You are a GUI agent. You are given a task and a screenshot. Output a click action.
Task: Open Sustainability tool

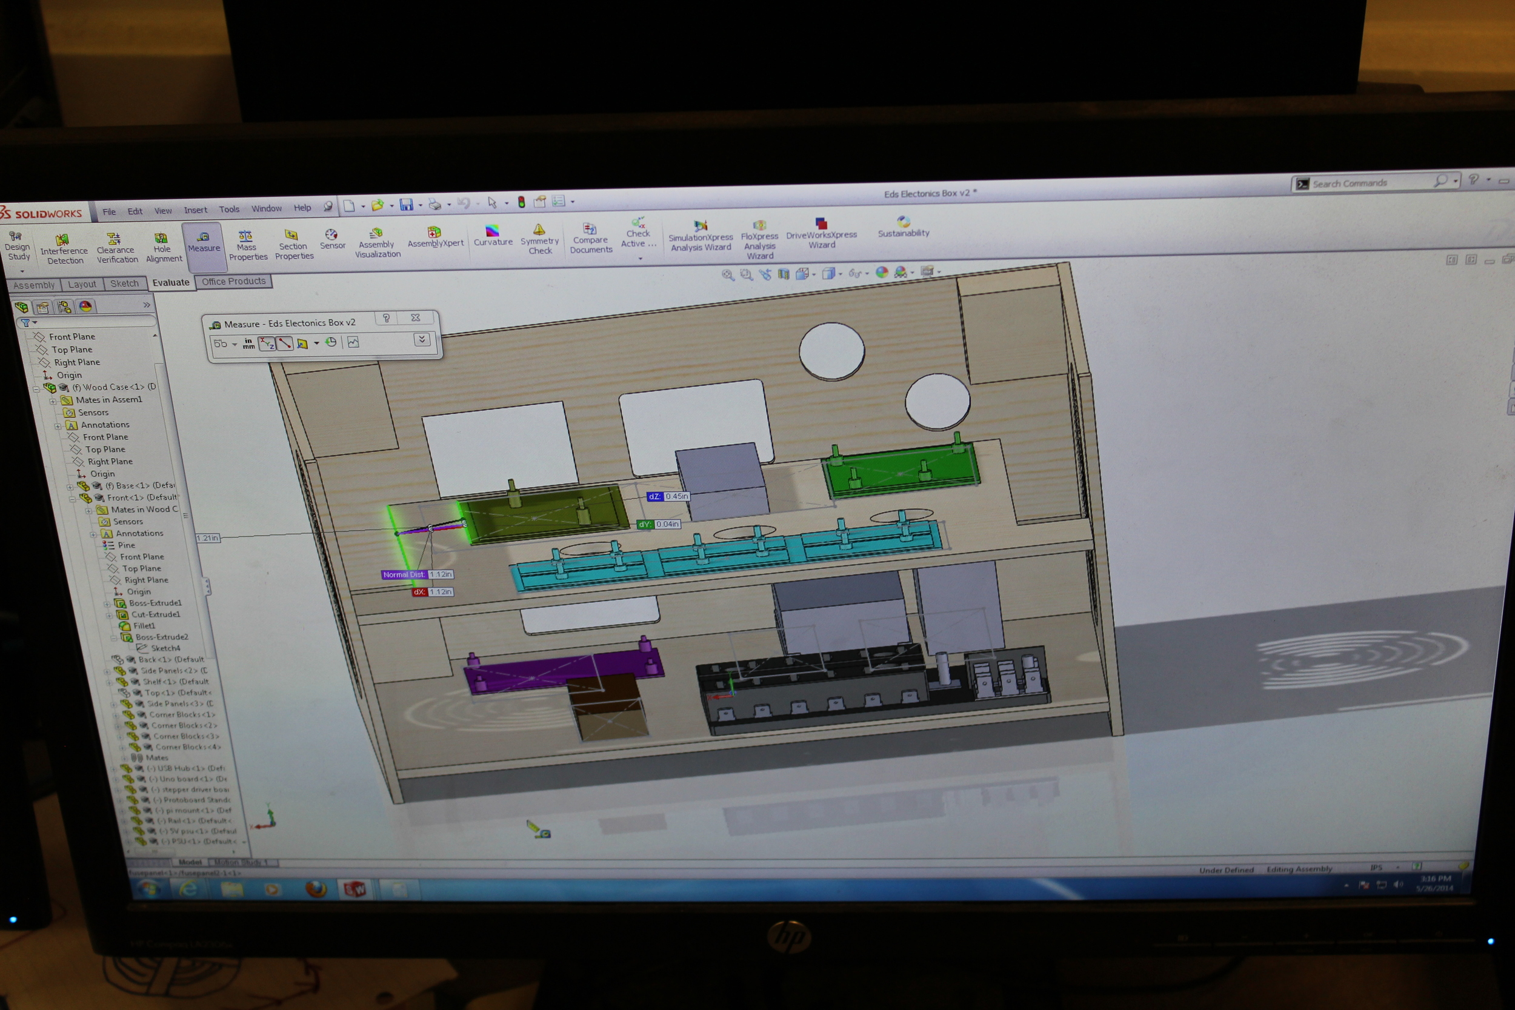point(904,227)
